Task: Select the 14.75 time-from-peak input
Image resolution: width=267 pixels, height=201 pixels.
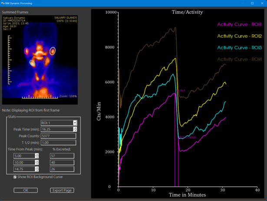Action: (x=24, y=169)
